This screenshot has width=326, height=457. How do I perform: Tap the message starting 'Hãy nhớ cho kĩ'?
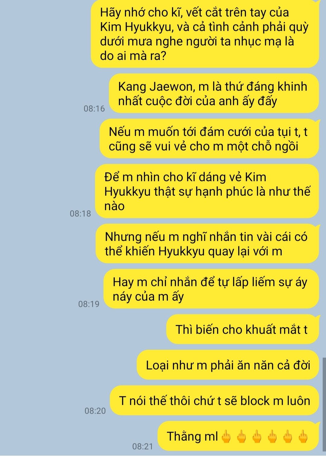pyautogui.click(x=205, y=34)
